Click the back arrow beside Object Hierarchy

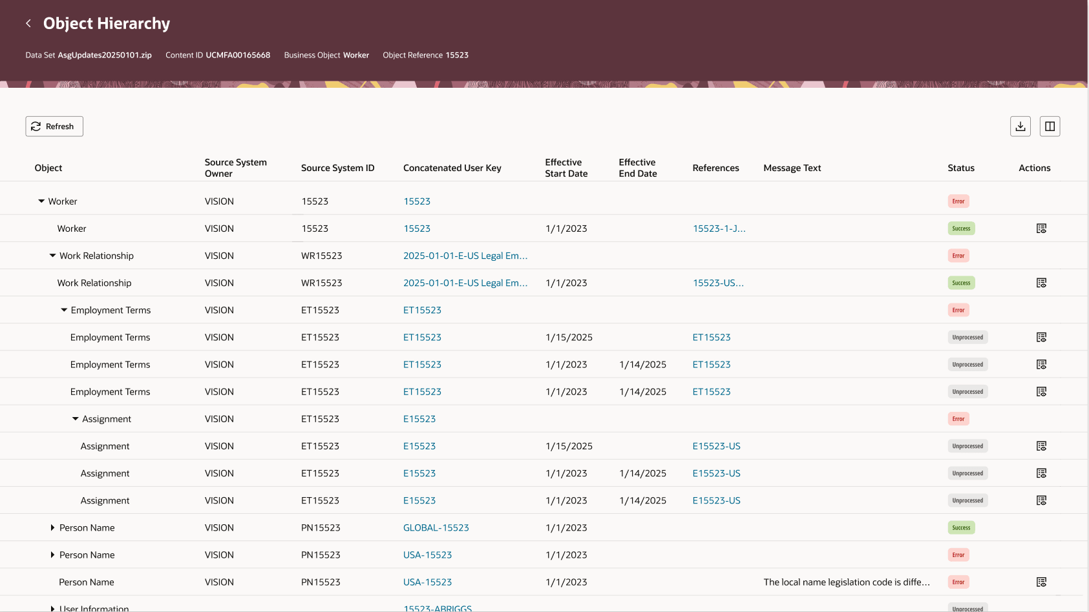28,23
